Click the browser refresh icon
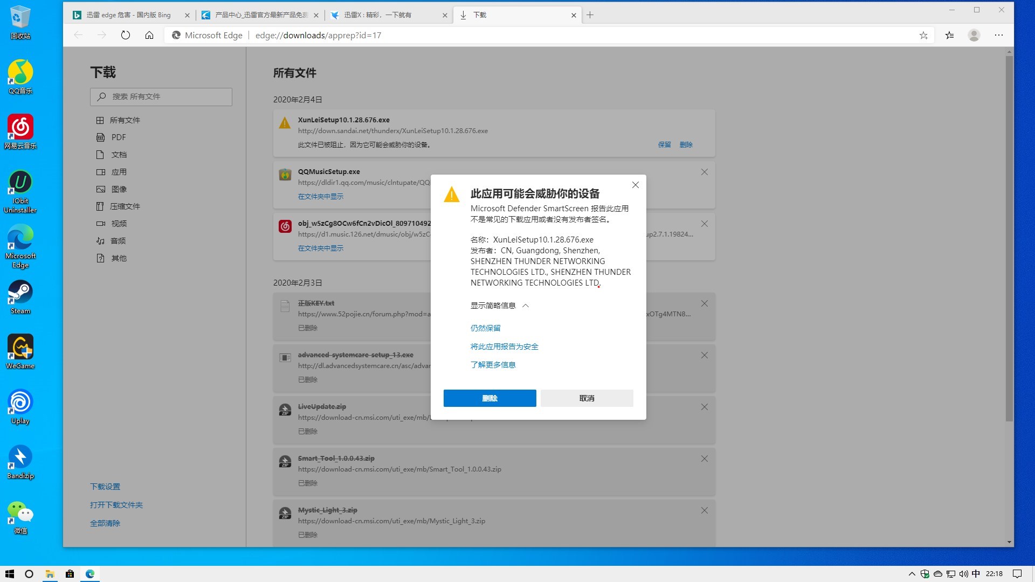Viewport: 1035px width, 582px height. 126,35
